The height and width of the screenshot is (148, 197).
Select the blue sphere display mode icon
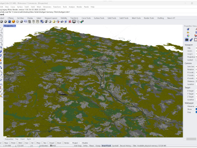(x=9, y=21)
